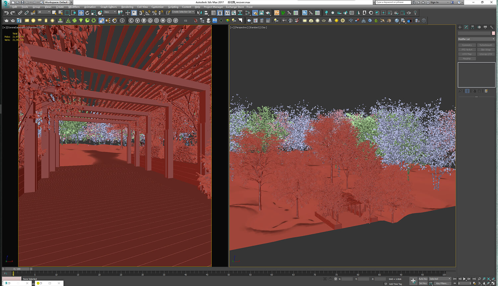The image size is (498, 286).
Task: Choose the Select Object tool
Action: click(54, 13)
